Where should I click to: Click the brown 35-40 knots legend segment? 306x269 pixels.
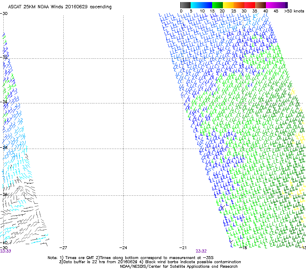point(261,5)
